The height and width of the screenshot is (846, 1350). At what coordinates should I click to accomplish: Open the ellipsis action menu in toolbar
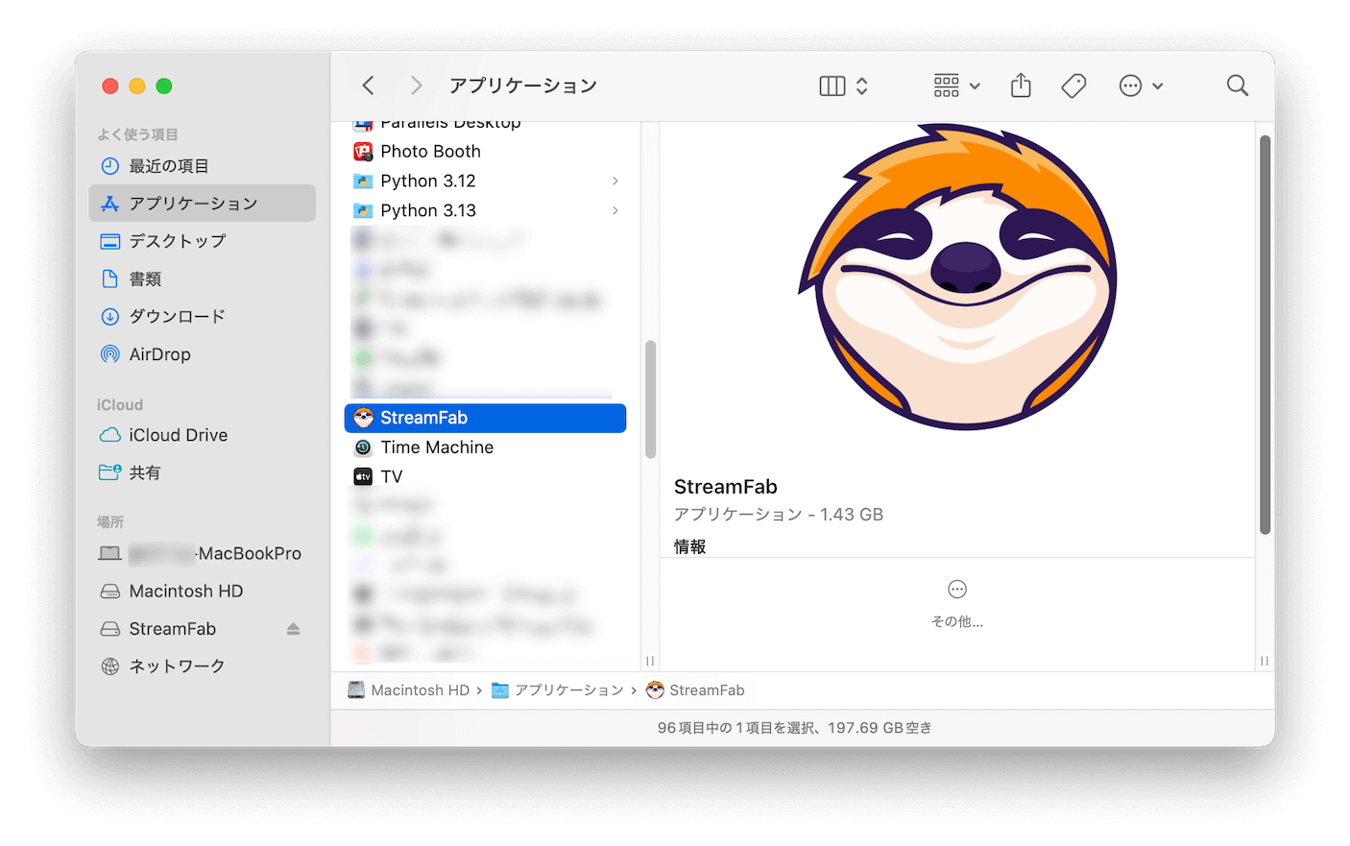click(1141, 85)
